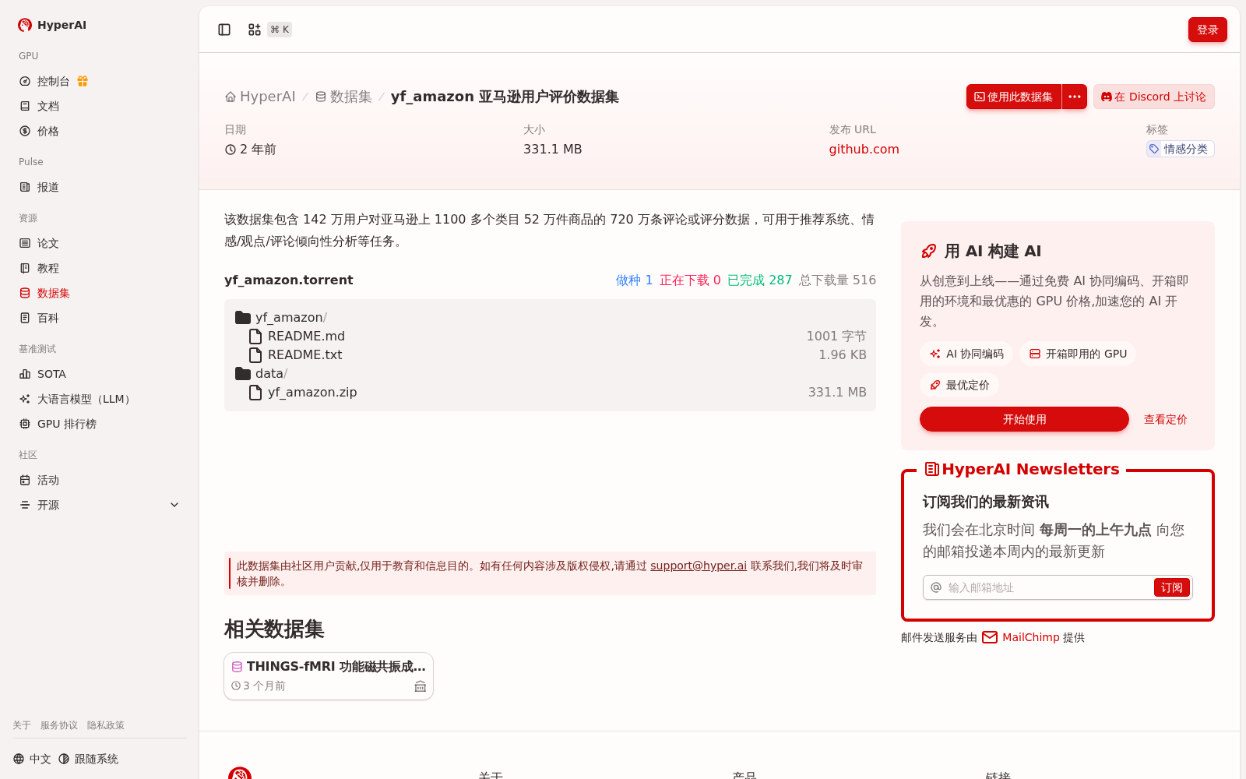Change theme via 跟随系统 selector
This screenshot has width=1246, height=779.
point(88,759)
